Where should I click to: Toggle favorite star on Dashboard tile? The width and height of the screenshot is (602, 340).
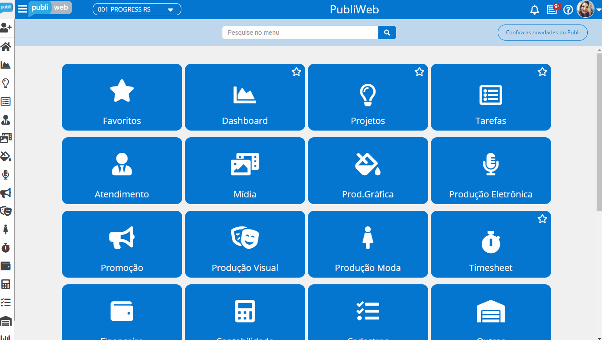[296, 72]
